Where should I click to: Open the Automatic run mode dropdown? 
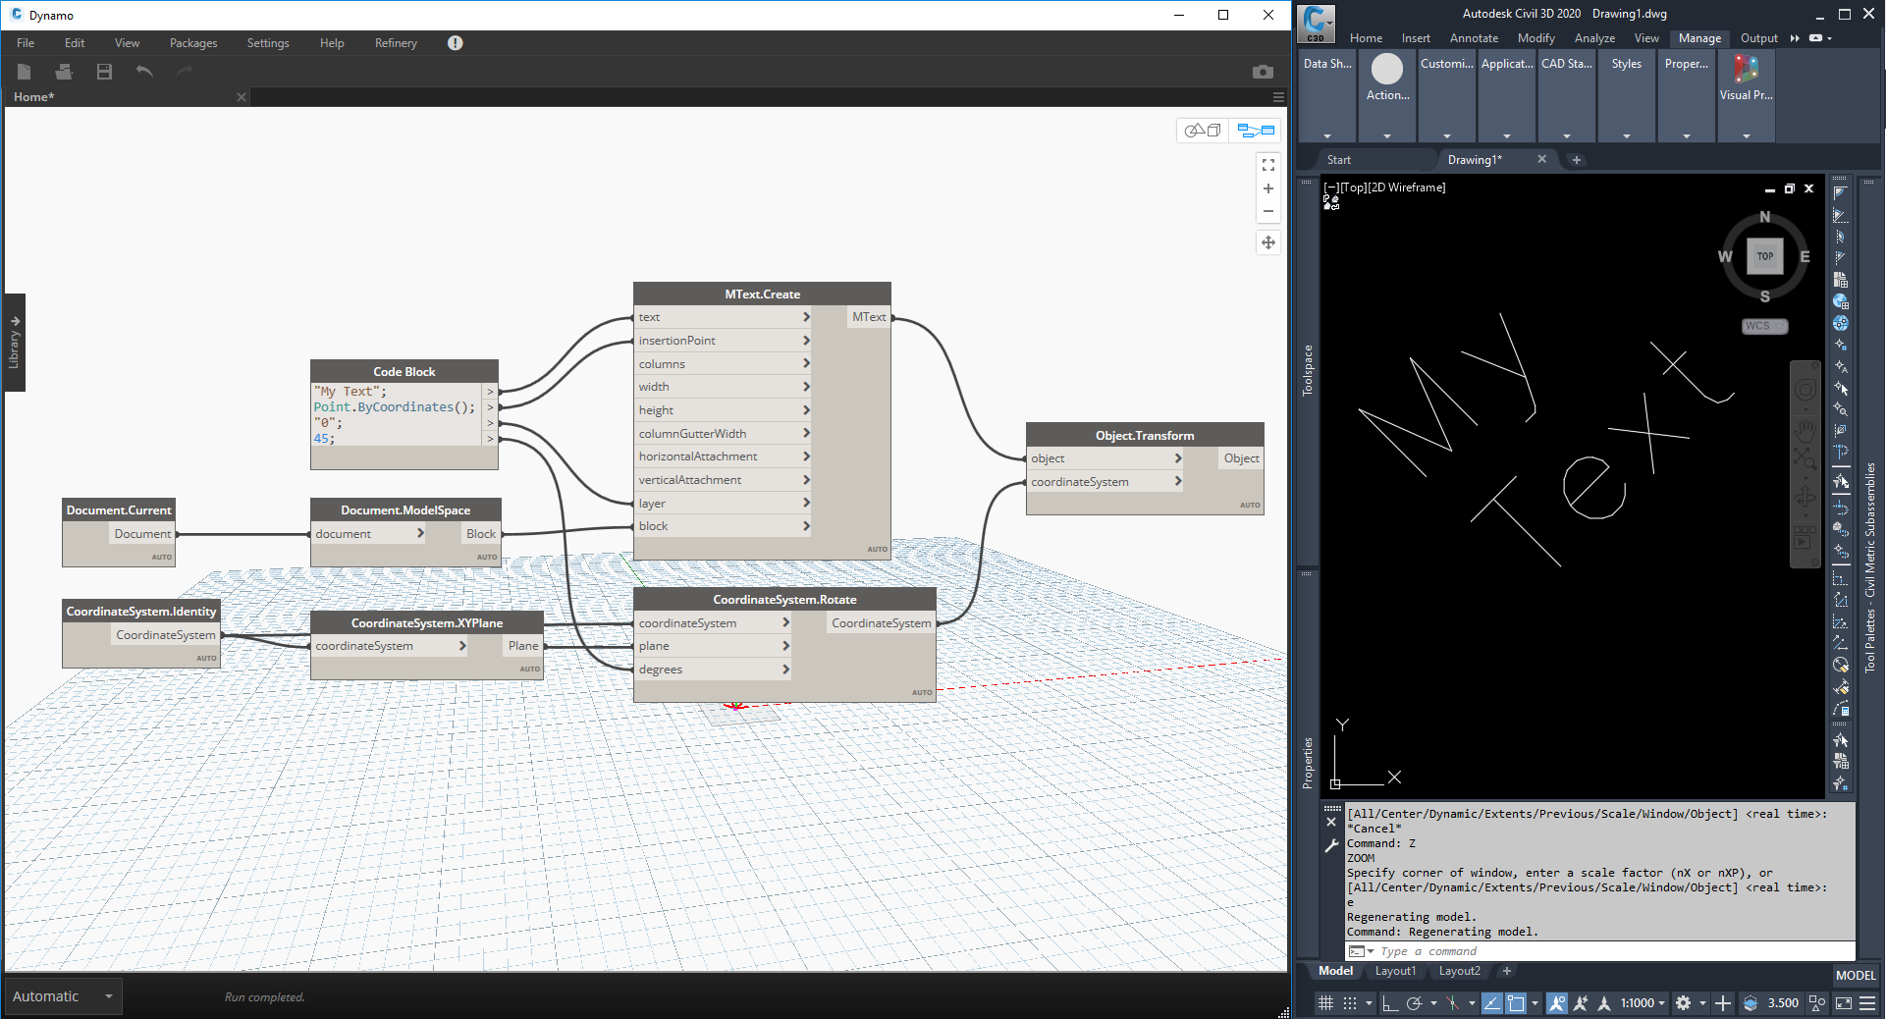[63, 996]
